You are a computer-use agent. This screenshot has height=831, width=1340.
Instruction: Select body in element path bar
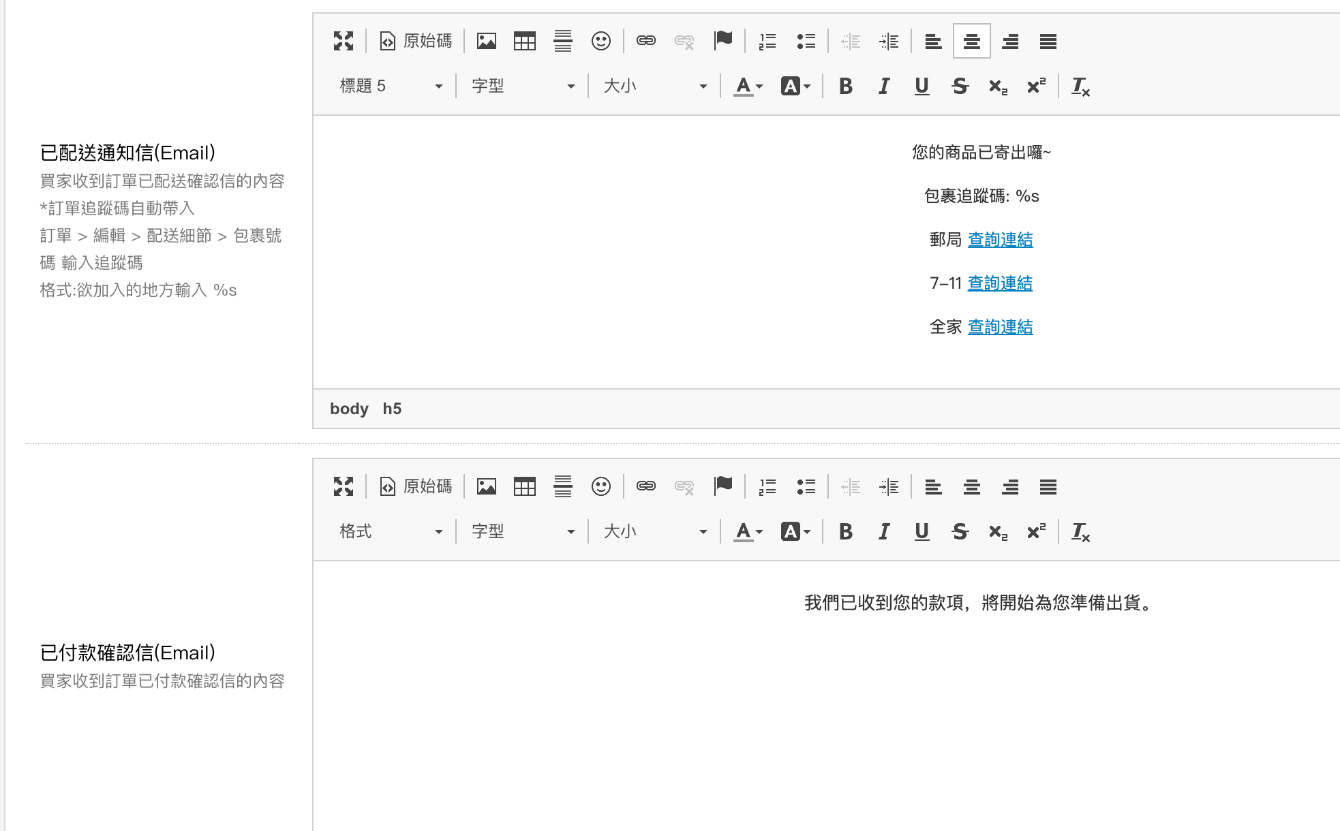pyautogui.click(x=349, y=409)
